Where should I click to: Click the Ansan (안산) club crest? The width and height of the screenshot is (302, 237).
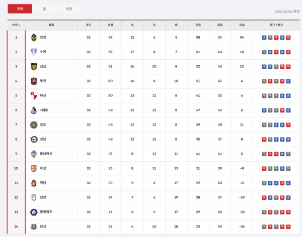(34, 226)
